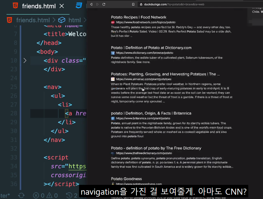Open the dictionary.com/browse/potato URL
The image size is (263, 199).
click(145, 53)
